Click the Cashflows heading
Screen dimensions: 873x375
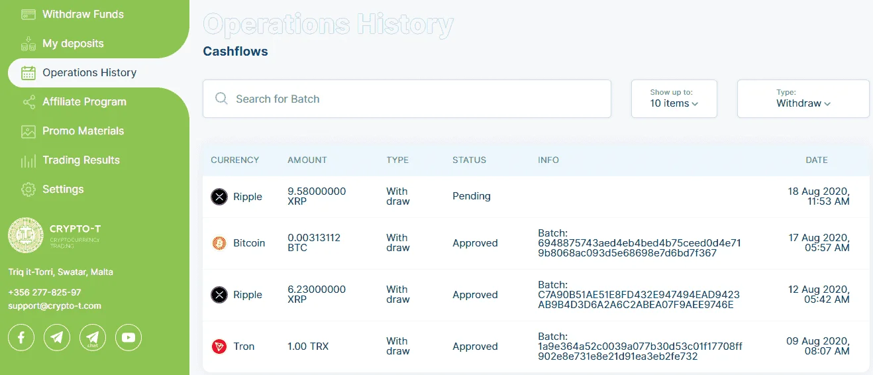click(235, 51)
